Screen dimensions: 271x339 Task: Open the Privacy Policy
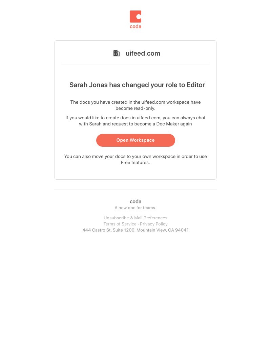click(154, 224)
